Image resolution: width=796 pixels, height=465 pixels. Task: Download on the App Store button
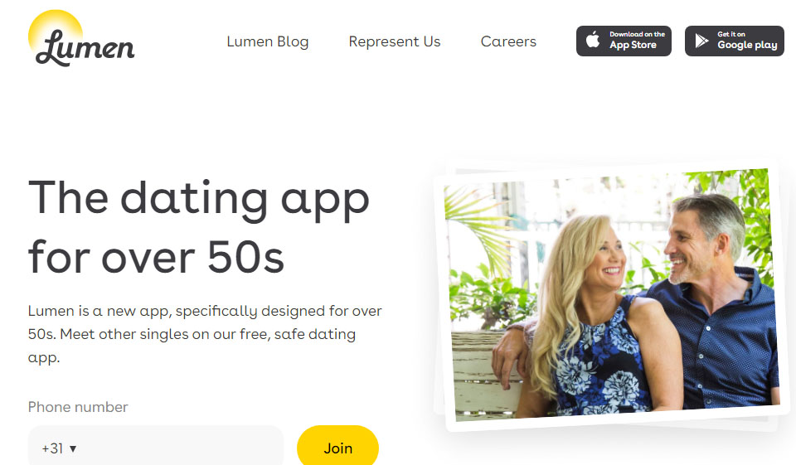tap(624, 41)
